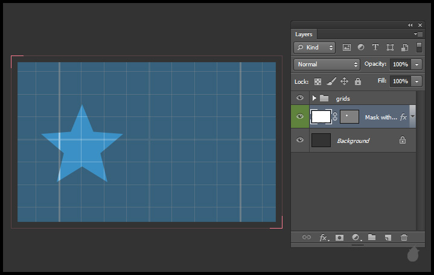The width and height of the screenshot is (434, 275).
Task: Add a layer mask from bottom bar
Action: pos(339,238)
